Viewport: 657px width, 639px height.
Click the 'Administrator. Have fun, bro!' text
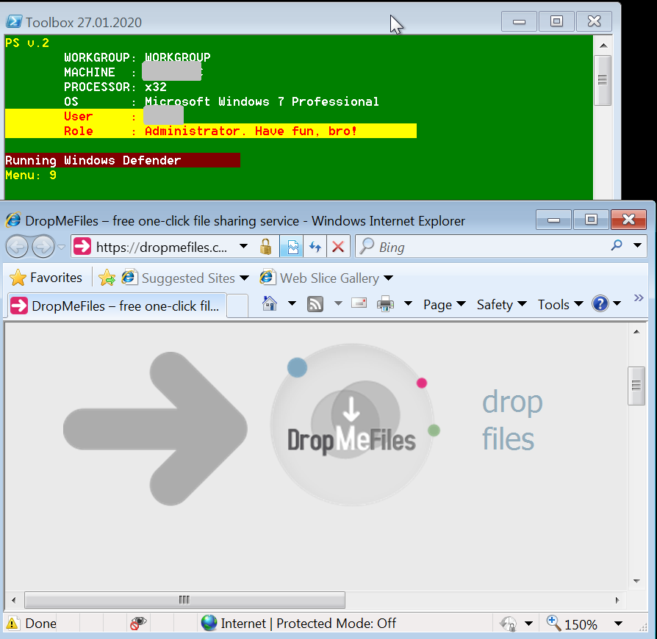tap(251, 131)
